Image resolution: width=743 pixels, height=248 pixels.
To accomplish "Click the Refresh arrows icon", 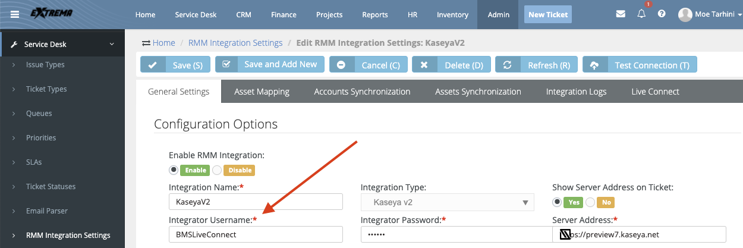I will [508, 65].
